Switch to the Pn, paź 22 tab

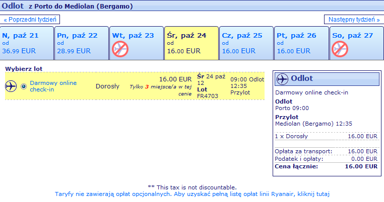pos(82,43)
